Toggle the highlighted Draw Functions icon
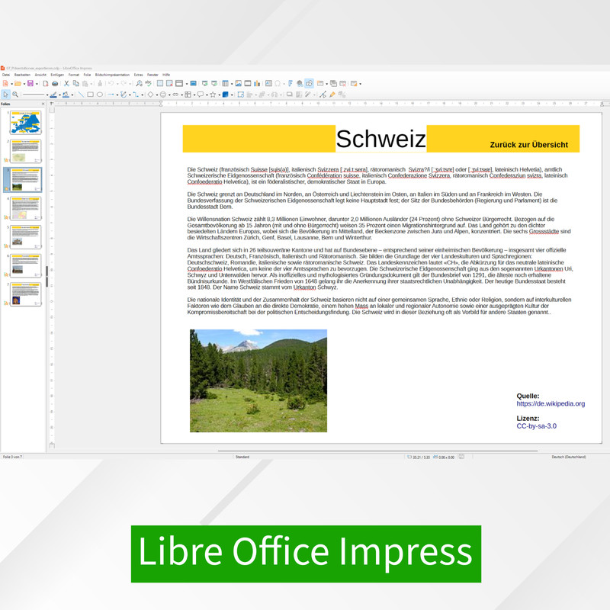 click(x=310, y=83)
